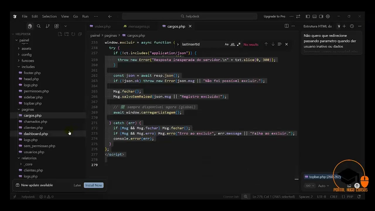
Task: Click the swap arrows icon in title bar
Action: coord(298,16)
